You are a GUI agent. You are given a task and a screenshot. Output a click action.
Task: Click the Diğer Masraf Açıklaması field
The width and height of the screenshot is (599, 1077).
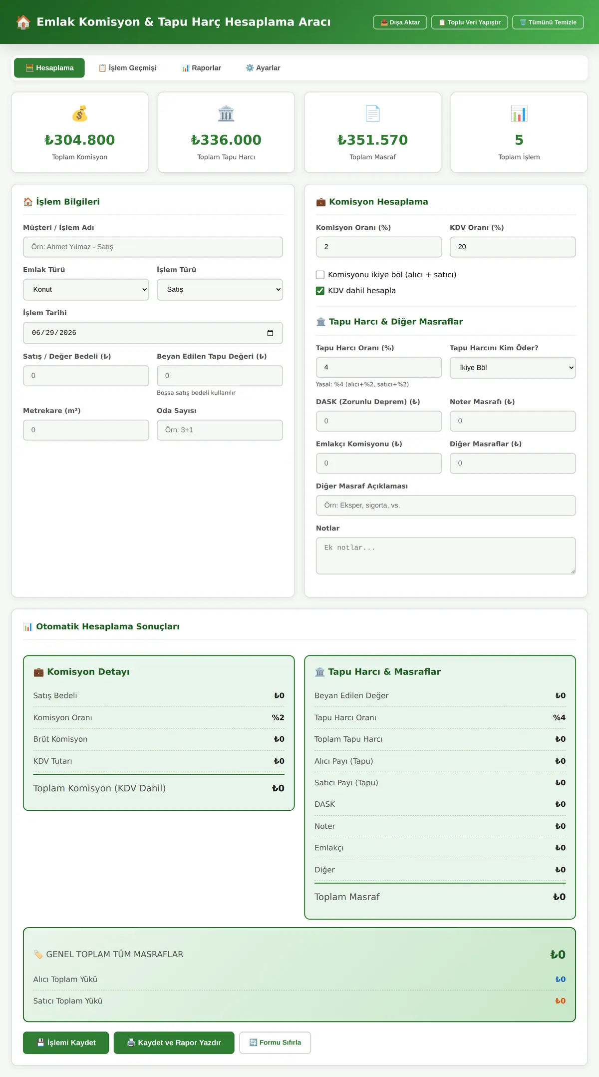tap(446, 506)
